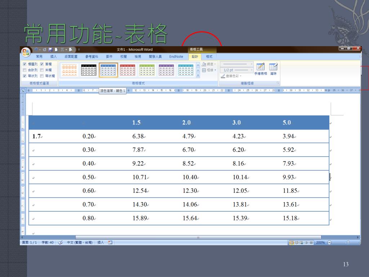Expand the full table styles gallery
Screen dimensions: 369x277
[x=198, y=76]
